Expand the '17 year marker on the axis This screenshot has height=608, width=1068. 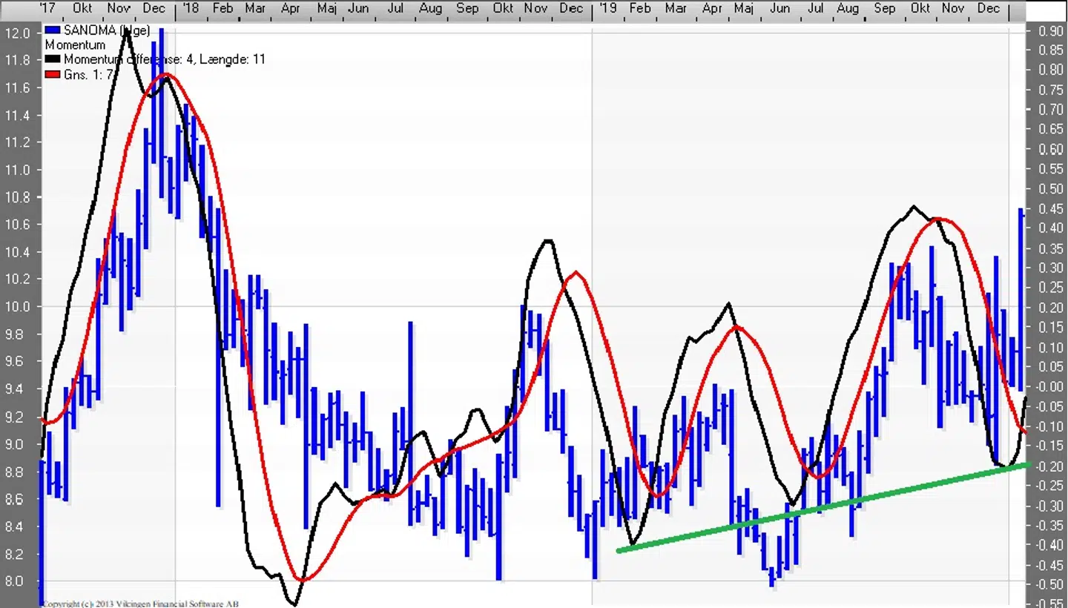[47, 8]
